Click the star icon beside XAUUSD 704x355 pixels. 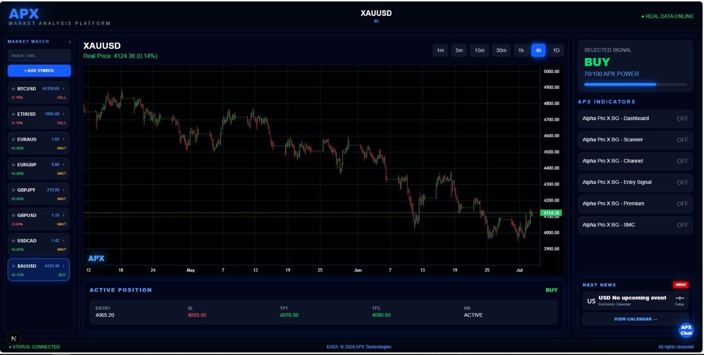tap(13, 266)
